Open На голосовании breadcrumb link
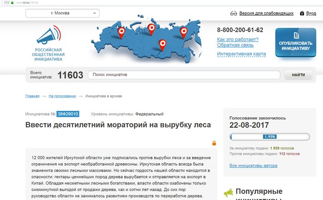The image size is (323, 200). pos(62,96)
